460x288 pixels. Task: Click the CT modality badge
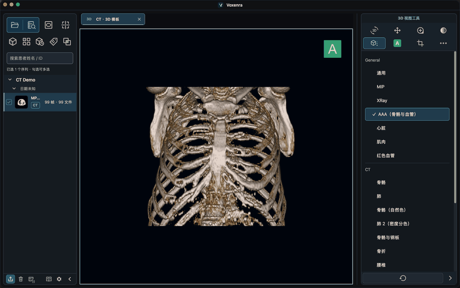coord(36,105)
